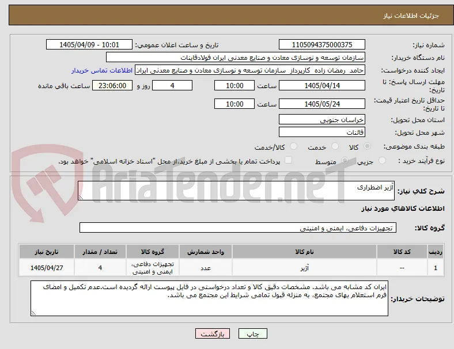The height and width of the screenshot is (349, 454).
Task: Click the شرح کلی نیاز text area
Action: pyautogui.click(x=236, y=191)
